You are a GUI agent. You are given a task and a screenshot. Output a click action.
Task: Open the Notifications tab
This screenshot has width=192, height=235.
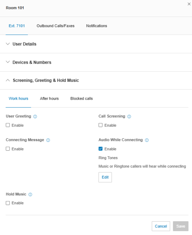pos(96,26)
